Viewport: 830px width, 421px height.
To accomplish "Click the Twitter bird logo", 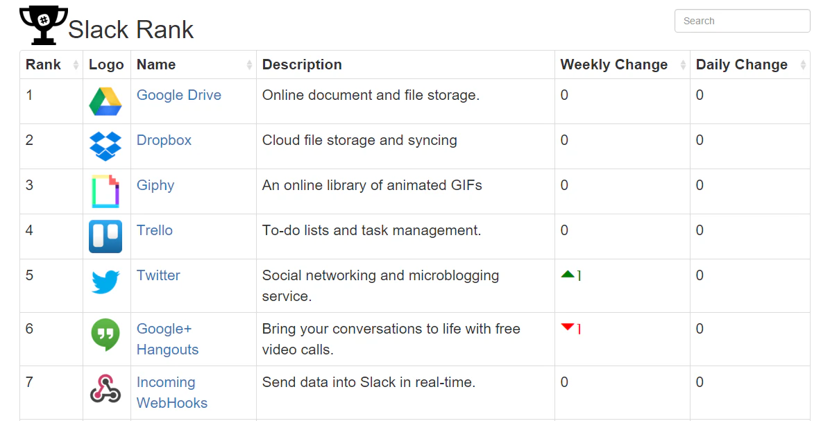I will point(105,281).
